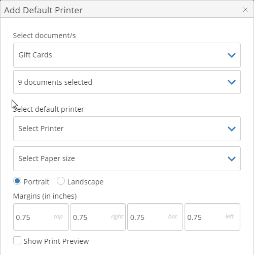The image size is (254, 255).
Task: Open the Select Paper size dropdown
Action: pyautogui.click(x=127, y=158)
